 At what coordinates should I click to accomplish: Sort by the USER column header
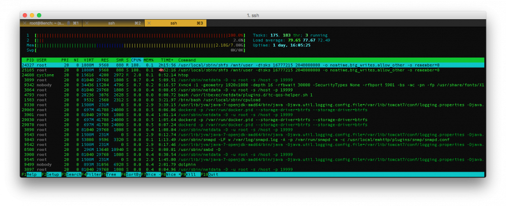(41, 60)
